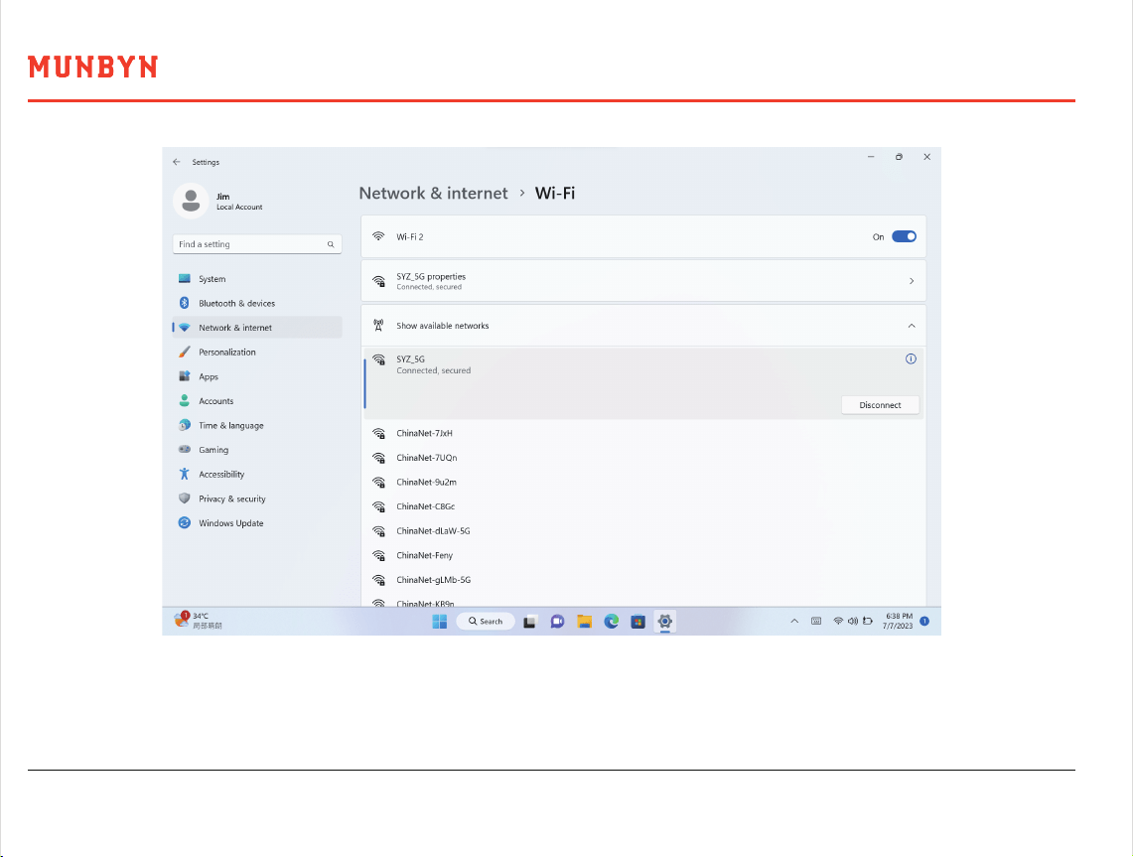Click antenna icon next to Show available networks

coord(378,326)
